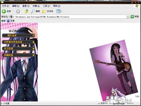This screenshot has width=141, height=106.
Task: Open the Edit (编辑) menu
Action: tap(16, 6)
